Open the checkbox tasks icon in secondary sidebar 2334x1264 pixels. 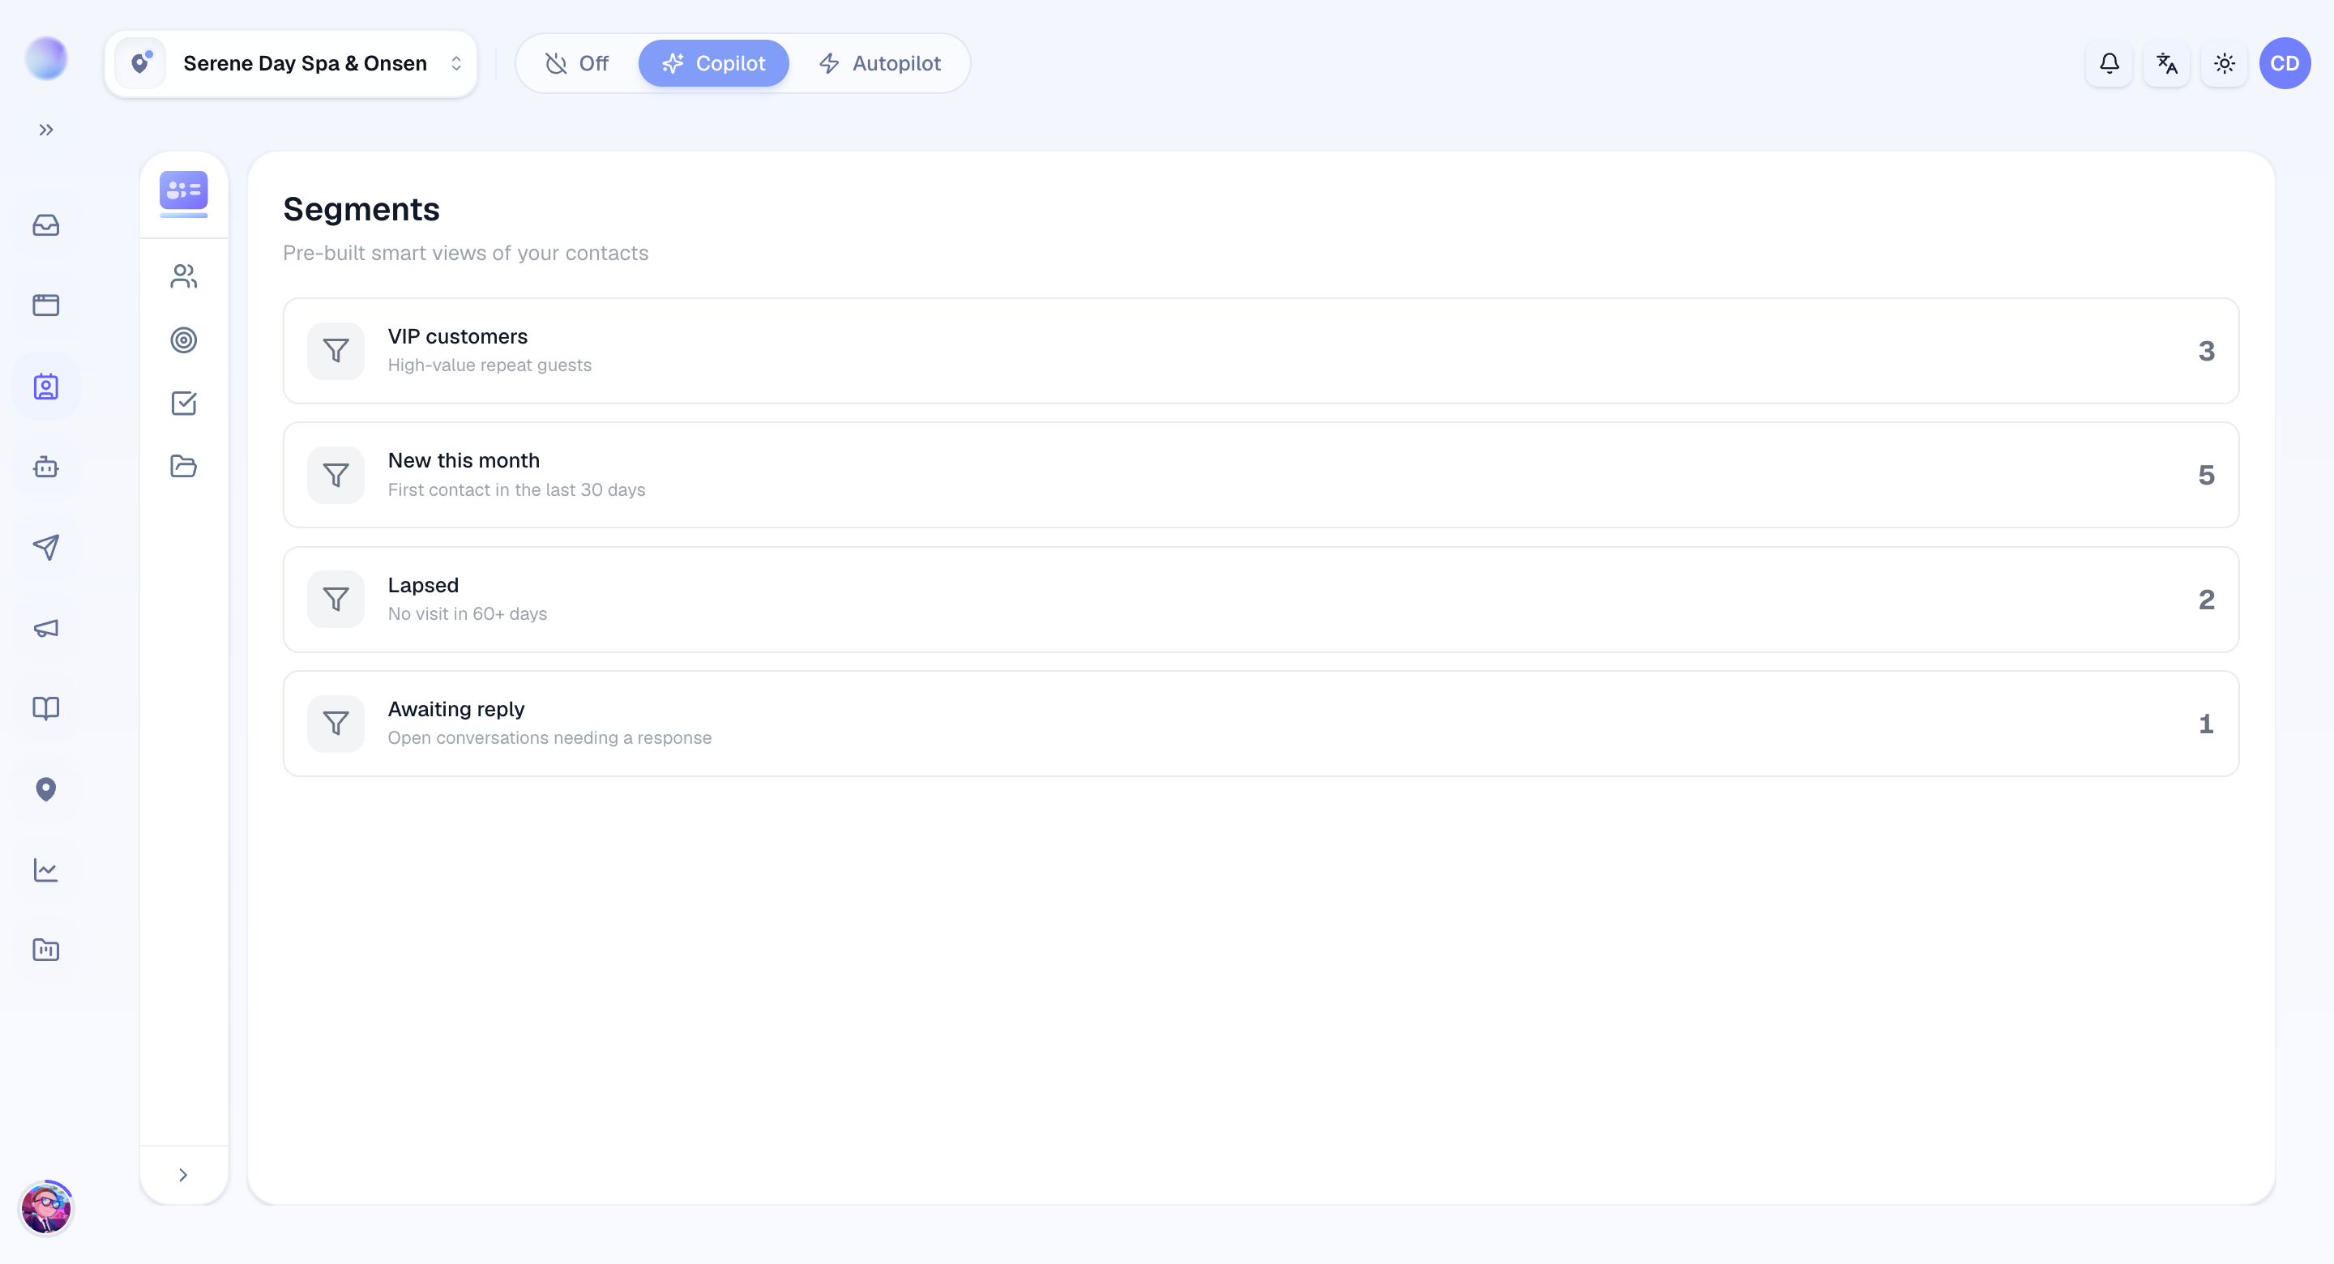pyautogui.click(x=184, y=404)
